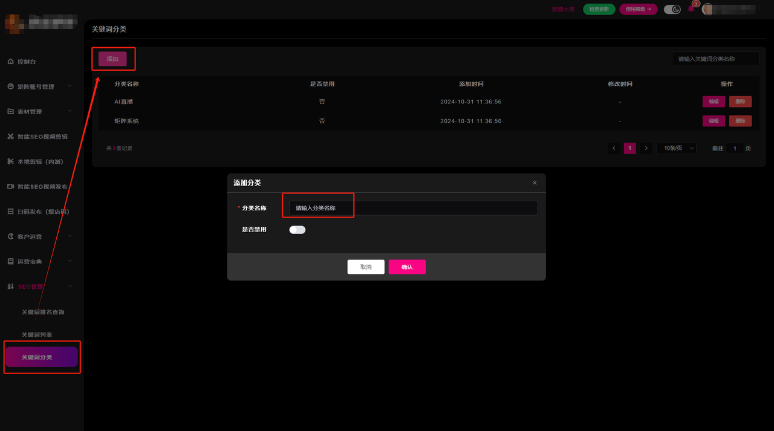Click the 扫码发布 icon in sidebar
Viewport: 774px width, 431px height.
tap(10, 212)
